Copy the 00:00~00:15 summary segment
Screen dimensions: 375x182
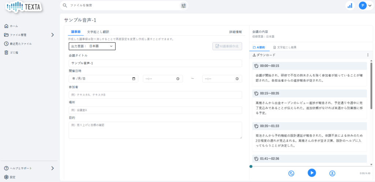click(x=256, y=66)
